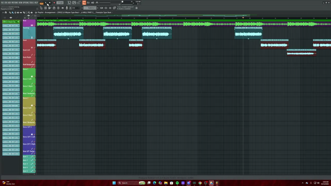The width and height of the screenshot is (331, 186).
Task: Mute the Verse 1 track
Action: (x=34, y=77)
